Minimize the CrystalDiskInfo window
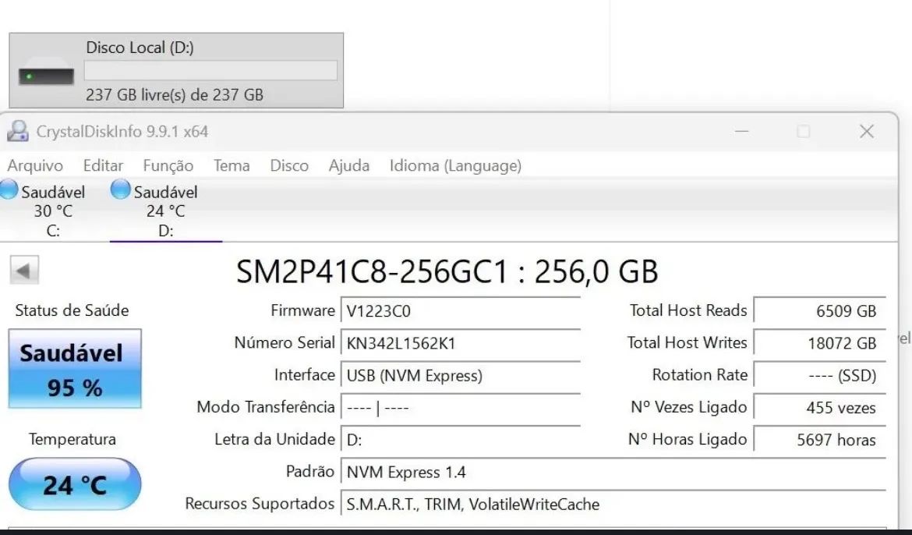Screen dimensions: 912x535 (x=741, y=132)
